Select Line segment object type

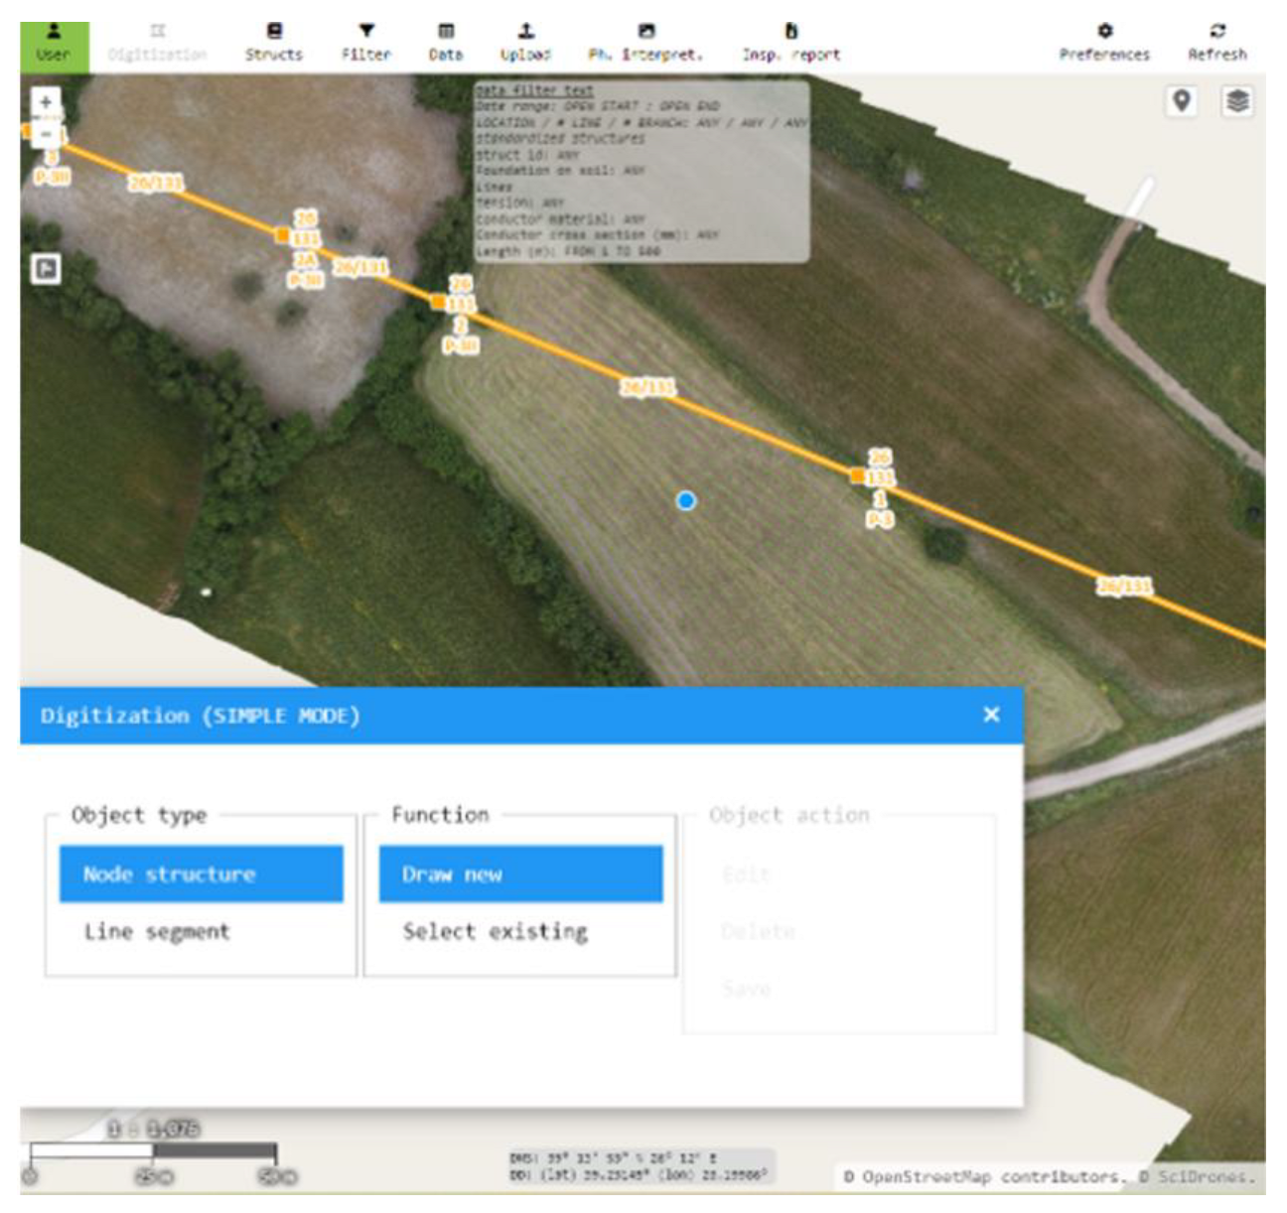tap(157, 932)
